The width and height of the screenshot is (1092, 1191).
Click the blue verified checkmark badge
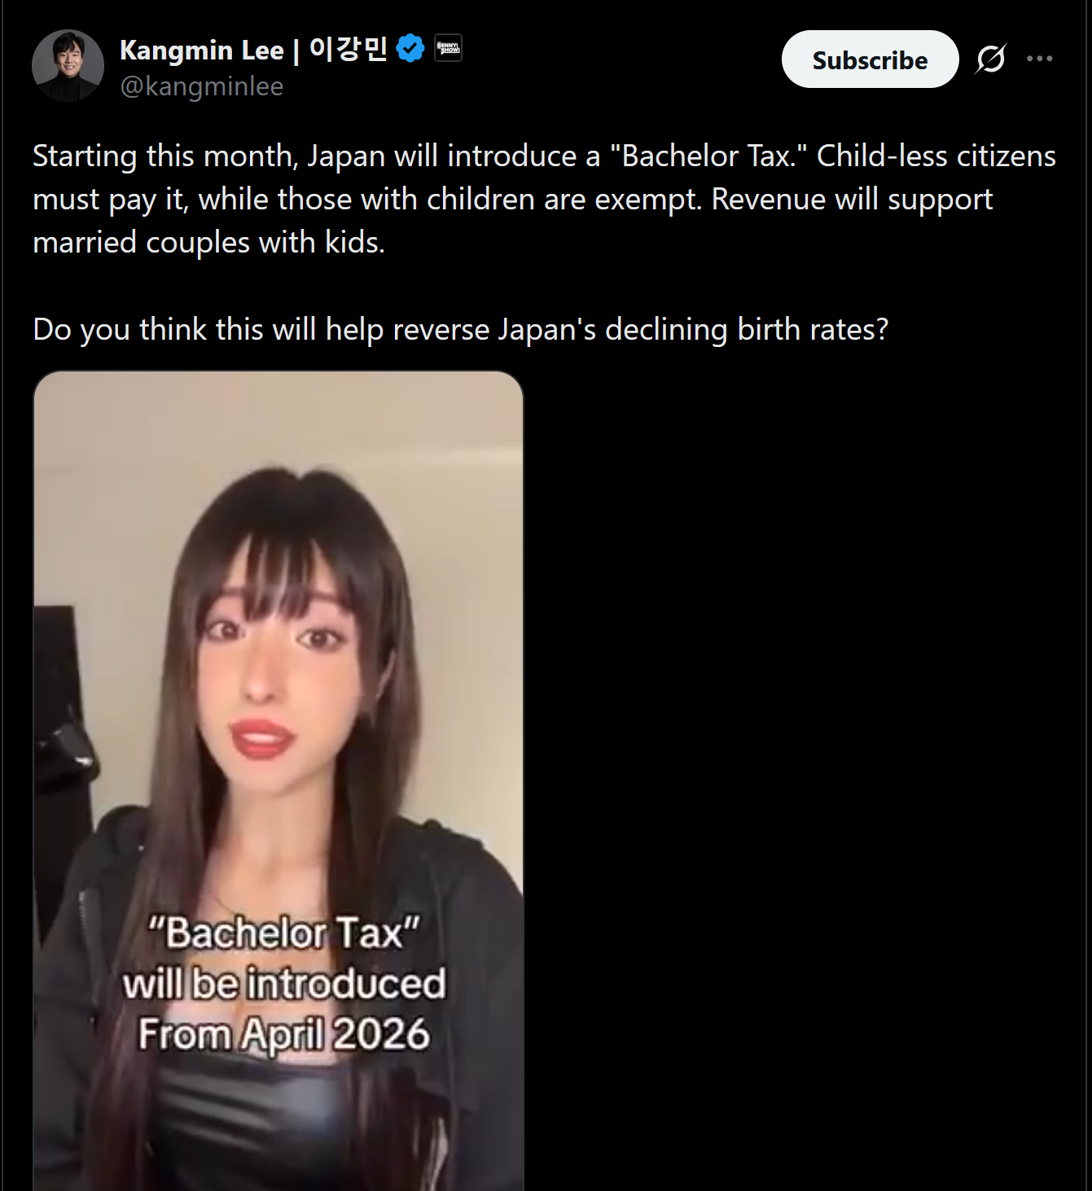(x=410, y=49)
